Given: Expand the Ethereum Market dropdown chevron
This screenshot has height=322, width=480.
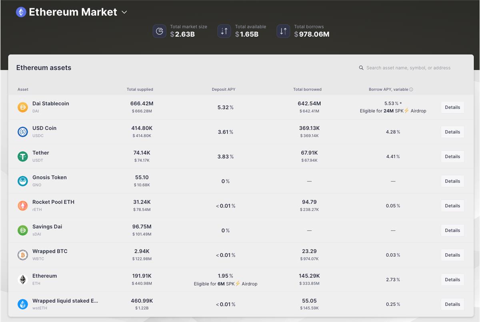Looking at the screenshot, I should (124, 12).
